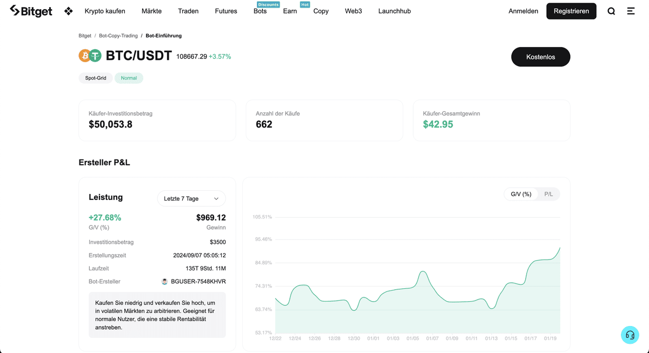
Task: Click the 135T 9Std. 11M runtime
Action: (x=206, y=268)
